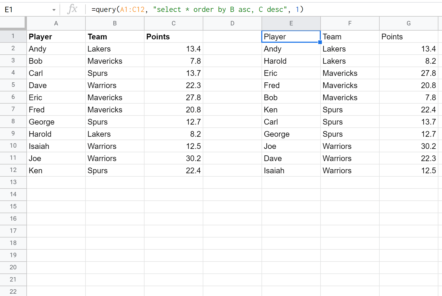442x296 pixels.
Task: Select column C header
Action: (x=173, y=23)
